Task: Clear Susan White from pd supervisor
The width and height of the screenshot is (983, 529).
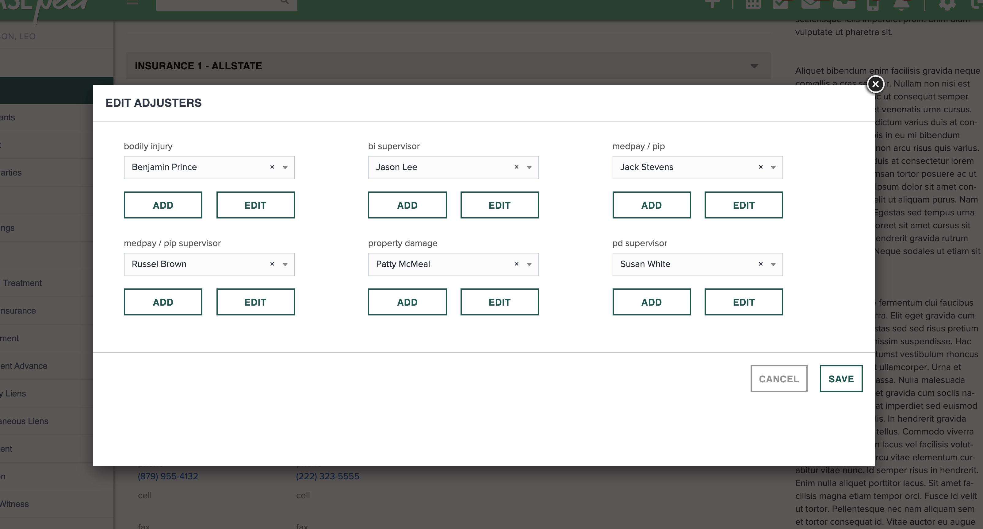Action: (x=760, y=264)
